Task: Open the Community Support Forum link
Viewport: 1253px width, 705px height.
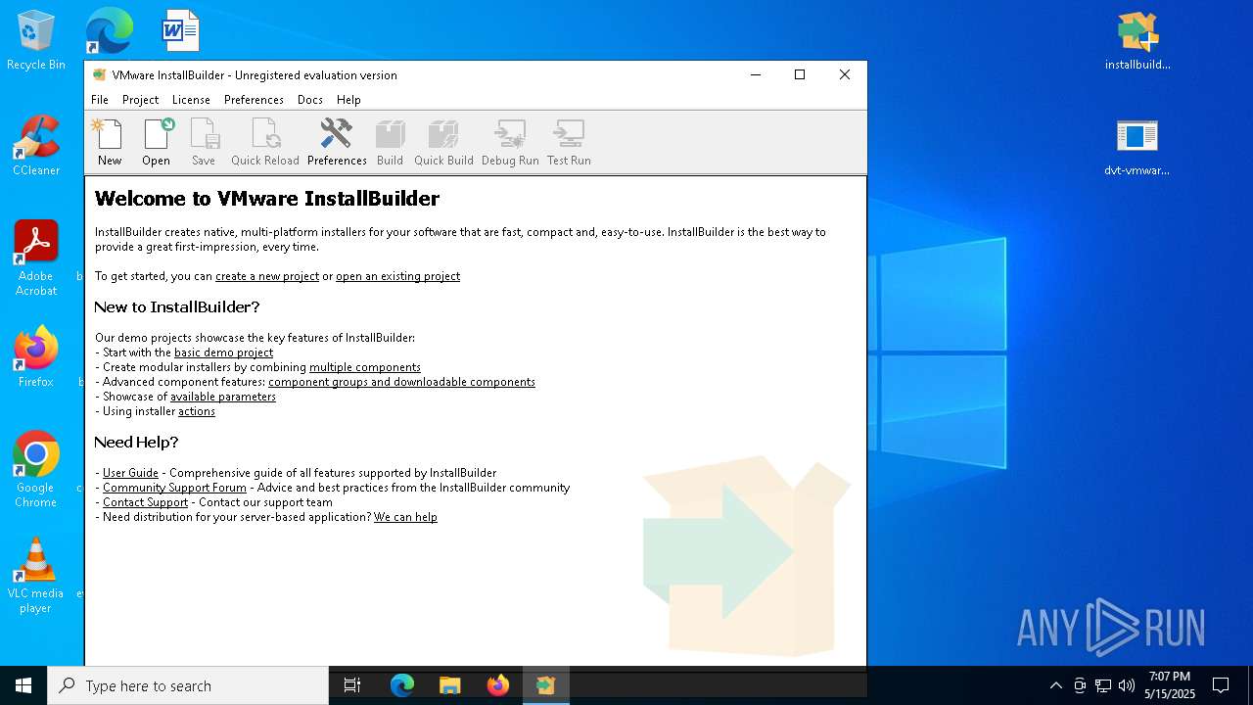Action: click(x=174, y=488)
